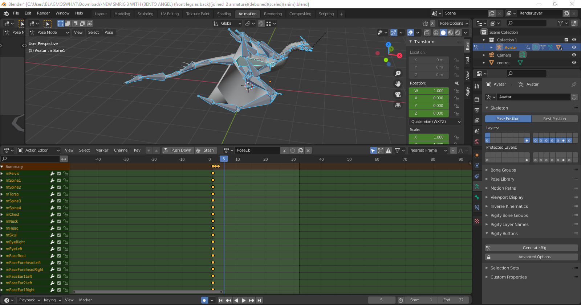Adjust the scale X value field
Image resolution: width=581 pixels, height=305 pixels.
pyautogui.click(x=429, y=137)
